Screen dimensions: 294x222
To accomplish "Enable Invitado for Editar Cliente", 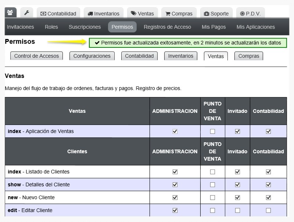I will coord(237,210).
